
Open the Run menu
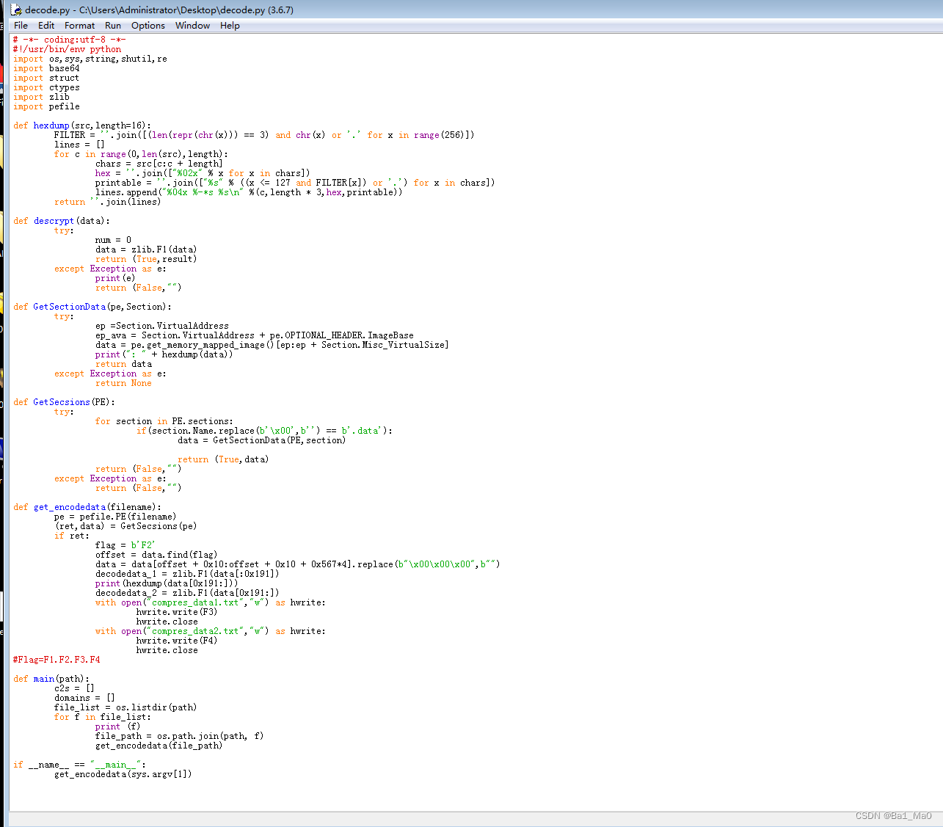(113, 26)
